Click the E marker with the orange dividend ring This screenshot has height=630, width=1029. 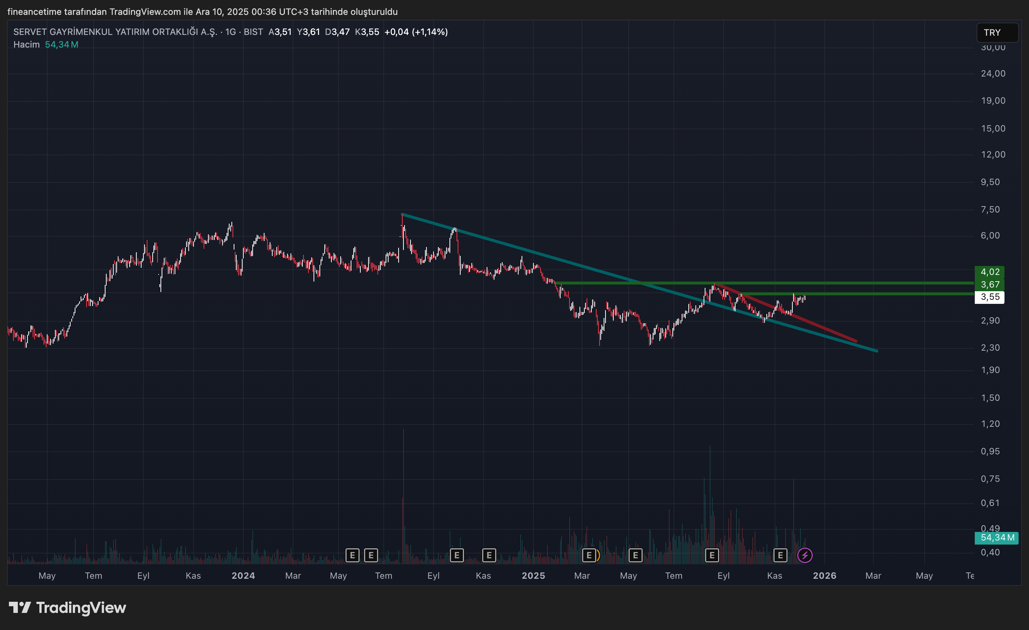coord(589,555)
